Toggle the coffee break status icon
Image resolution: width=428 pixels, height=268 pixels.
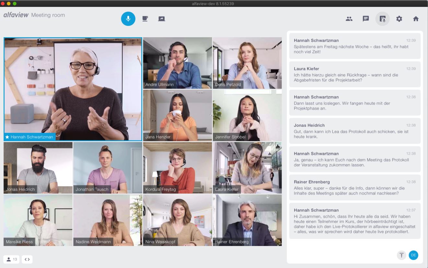[x=145, y=19]
